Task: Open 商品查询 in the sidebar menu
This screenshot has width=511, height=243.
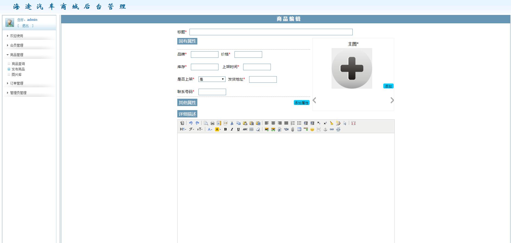Action: point(18,64)
